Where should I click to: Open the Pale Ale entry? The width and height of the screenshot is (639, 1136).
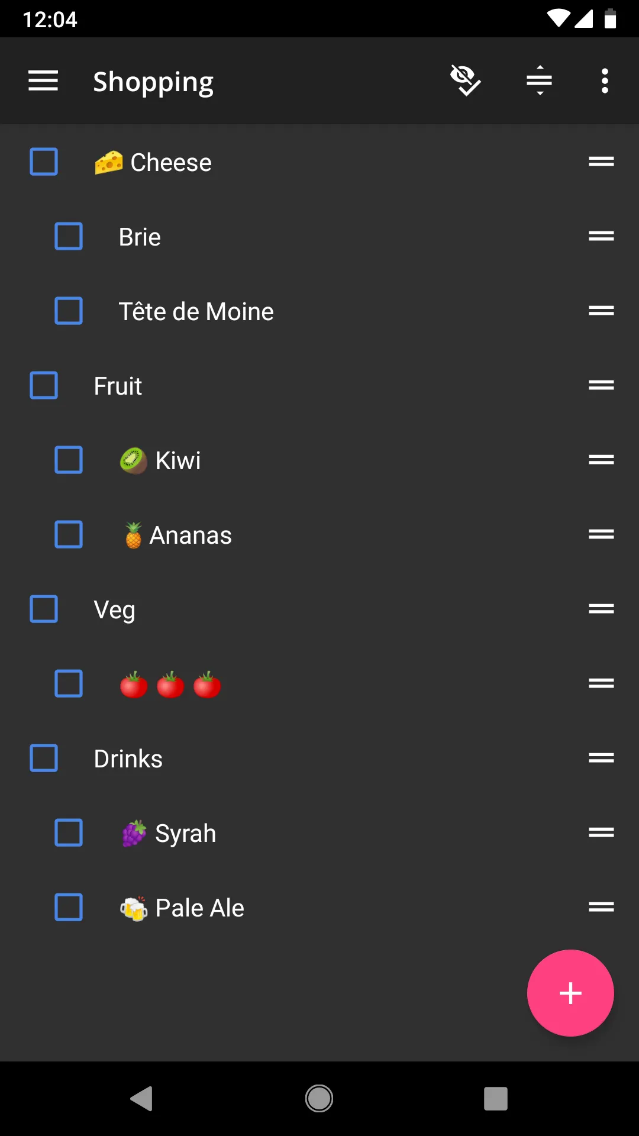click(x=199, y=908)
